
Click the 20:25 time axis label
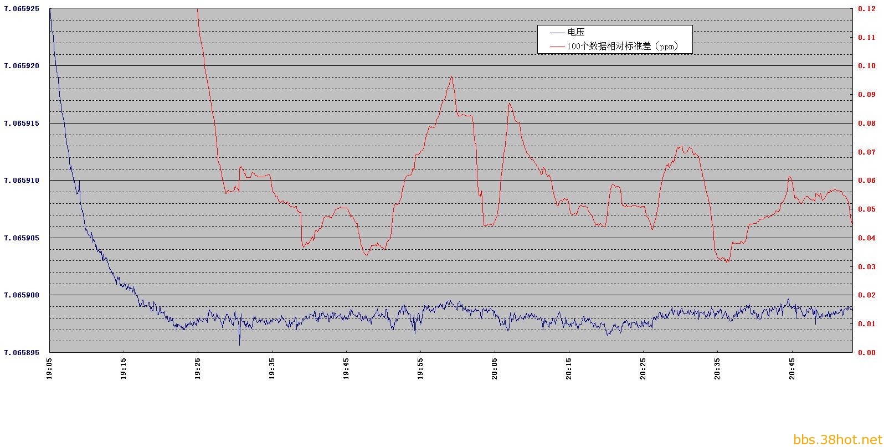(x=644, y=368)
